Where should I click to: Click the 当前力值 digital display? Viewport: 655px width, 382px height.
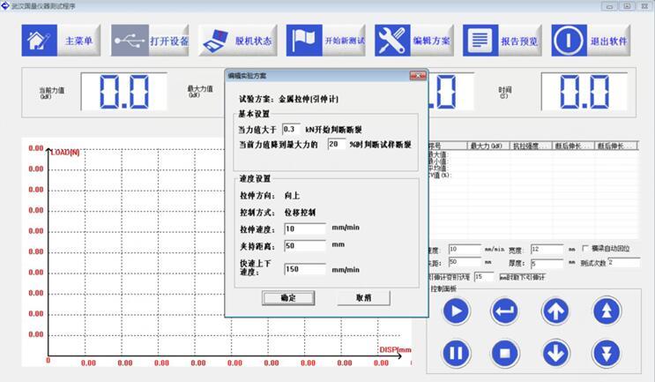(124, 92)
